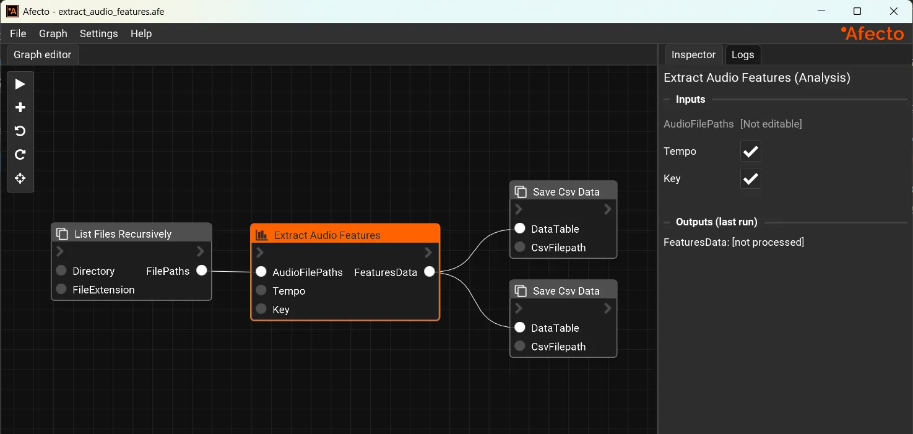Click the redo arrow icon
The width and height of the screenshot is (913, 434).
point(20,155)
